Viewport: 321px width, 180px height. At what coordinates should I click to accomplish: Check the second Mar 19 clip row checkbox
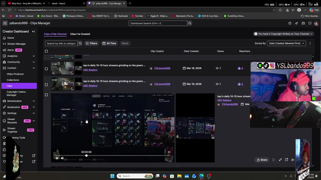tap(46, 84)
